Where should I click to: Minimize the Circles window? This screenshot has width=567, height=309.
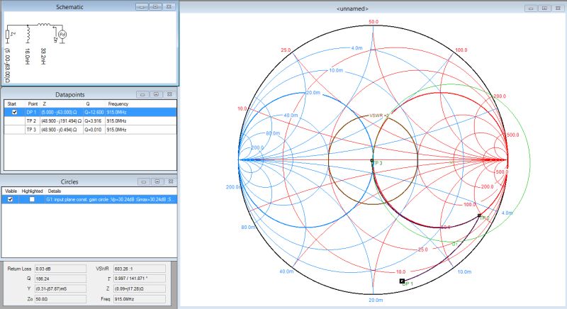click(x=144, y=181)
